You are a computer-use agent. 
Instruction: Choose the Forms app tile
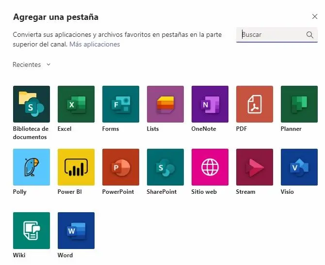120,104
